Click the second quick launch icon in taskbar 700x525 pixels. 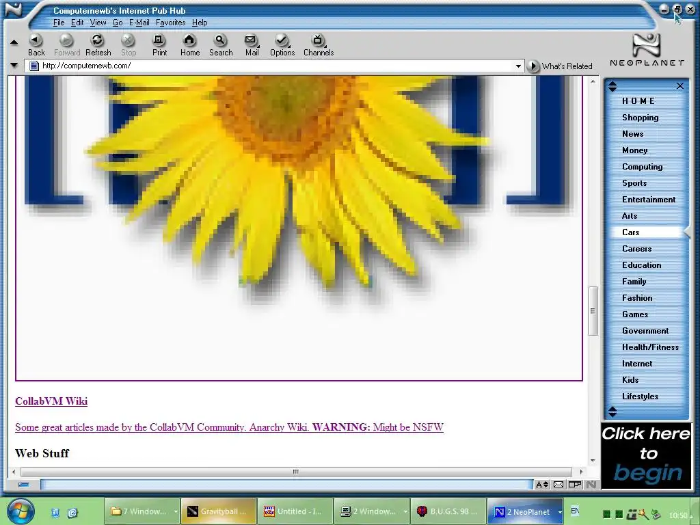coord(72,513)
